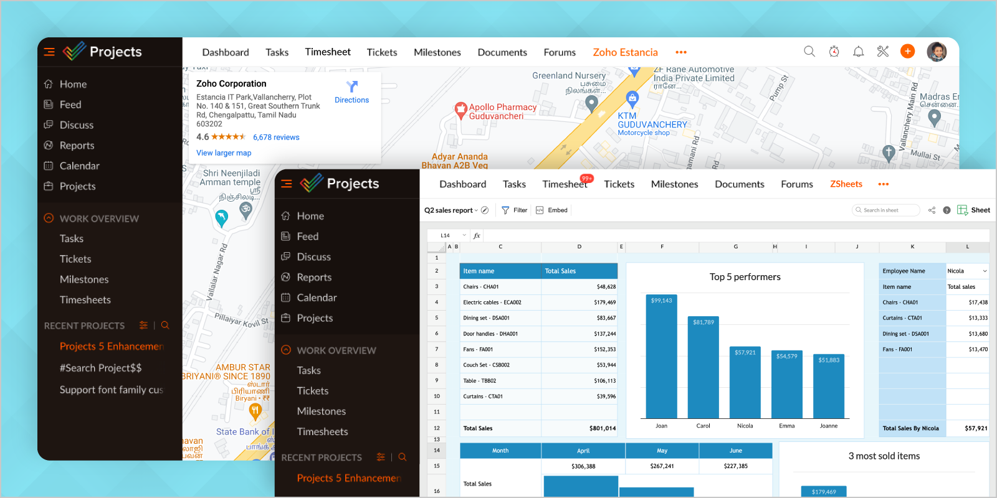Viewport: 997px width, 498px height.
Task: Open setup tools icon in back window header
Action: (883, 52)
